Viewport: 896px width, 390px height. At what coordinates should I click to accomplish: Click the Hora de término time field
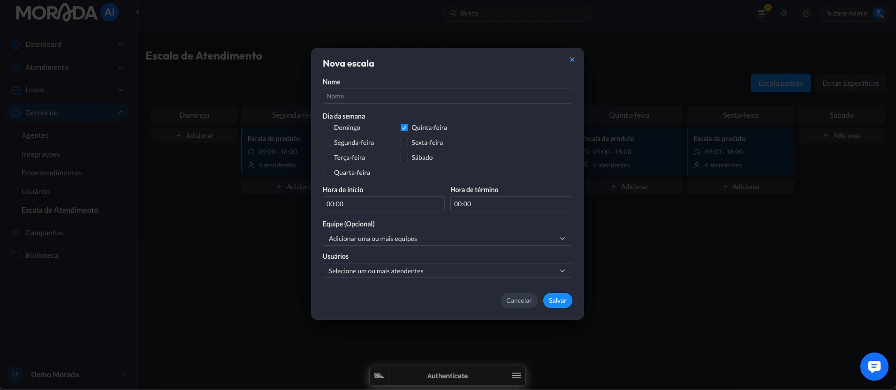511,204
